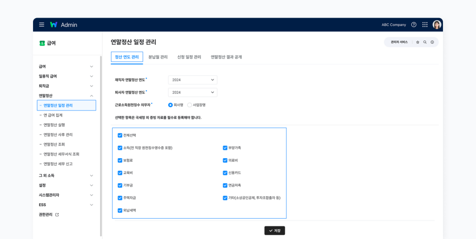Open the 권한관리 link
The image size is (476, 239).
46,214
